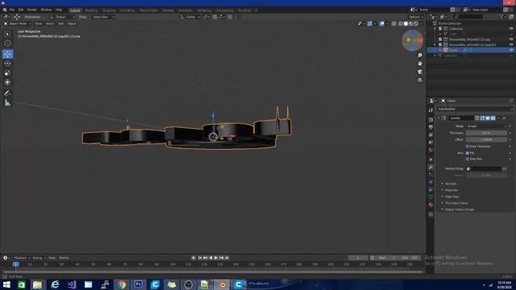The height and width of the screenshot is (290, 516).
Task: Expand the Normals subpanel
Action: tap(450, 184)
